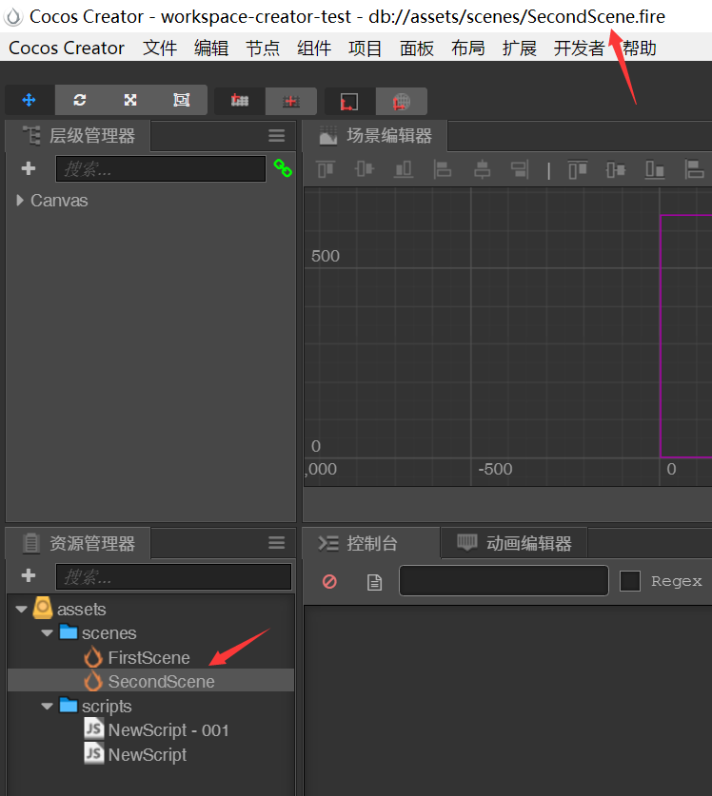Open the 面板 menu
This screenshot has width=712, height=796.
417,49
